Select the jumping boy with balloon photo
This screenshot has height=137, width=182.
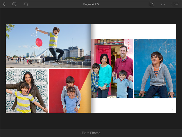point(48,46)
